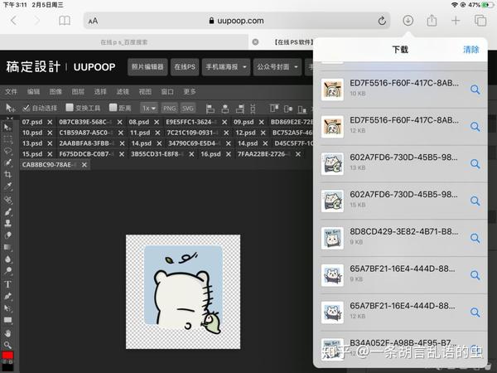Toggle the 变换工具 checkbox

coord(70,108)
